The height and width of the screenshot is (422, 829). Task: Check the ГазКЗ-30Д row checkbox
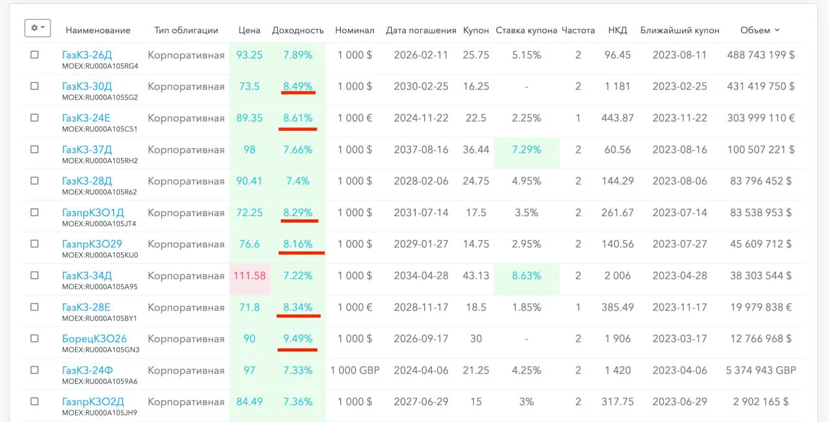click(x=34, y=86)
